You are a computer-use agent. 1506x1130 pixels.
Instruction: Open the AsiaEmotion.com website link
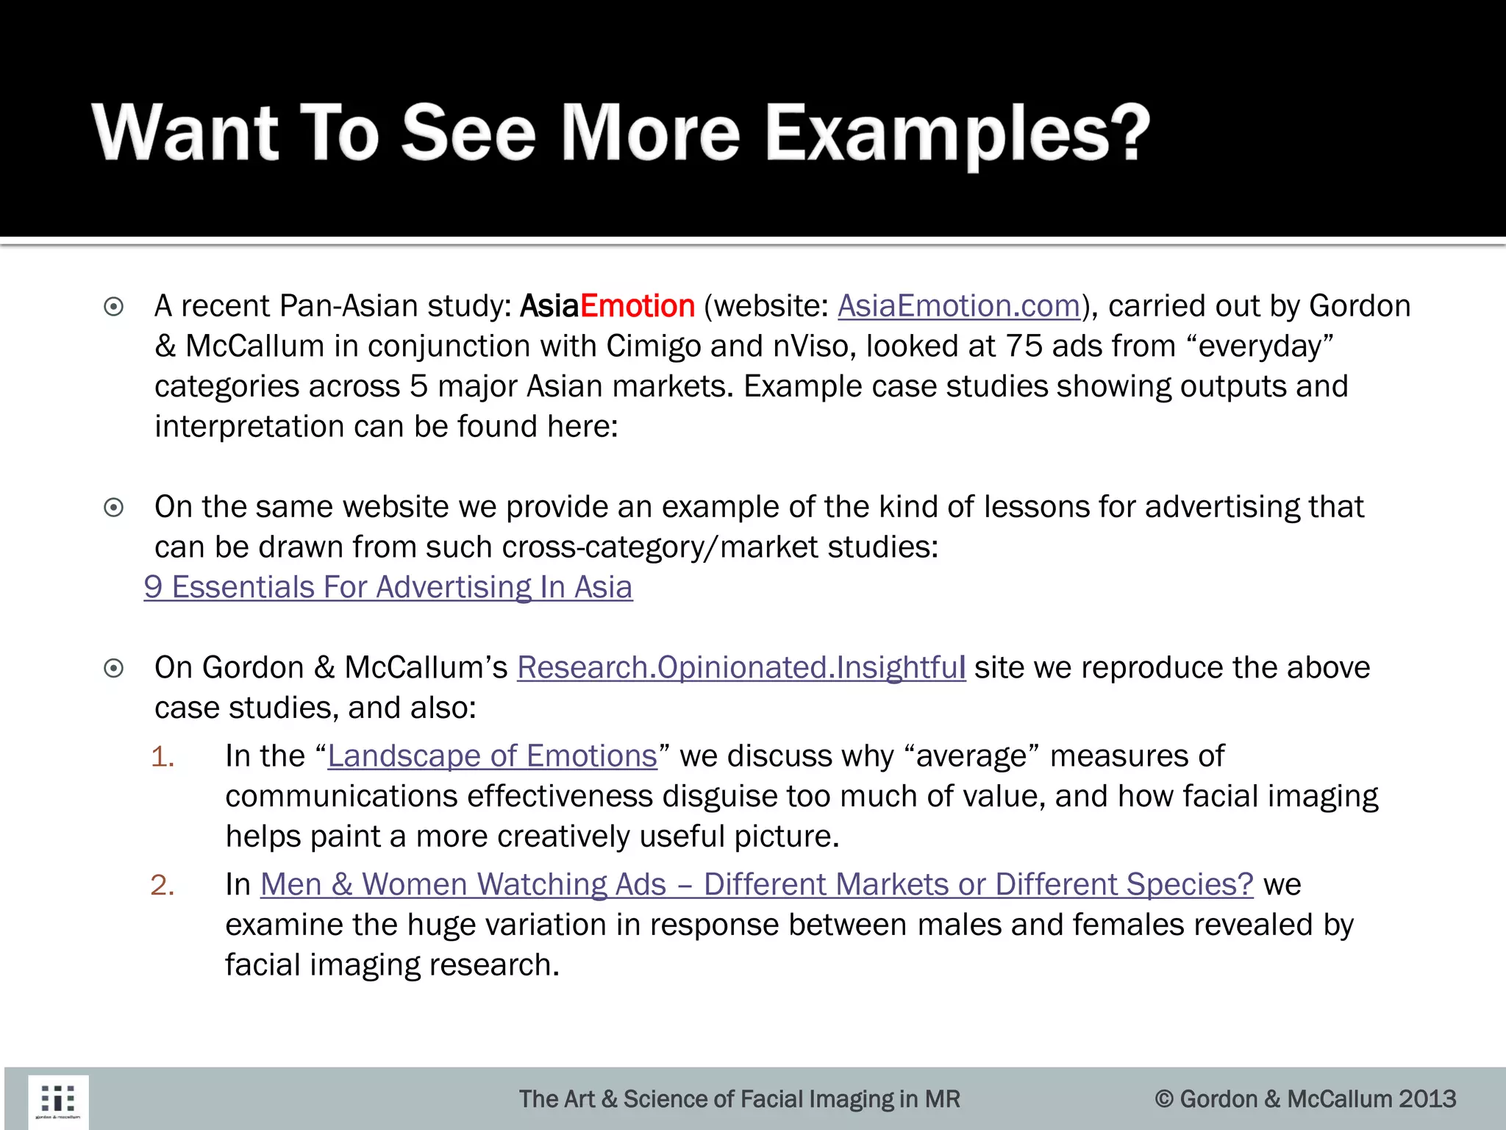click(x=959, y=306)
